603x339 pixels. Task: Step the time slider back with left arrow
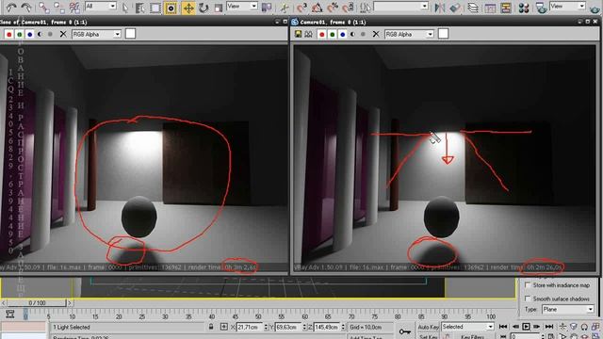(4, 303)
